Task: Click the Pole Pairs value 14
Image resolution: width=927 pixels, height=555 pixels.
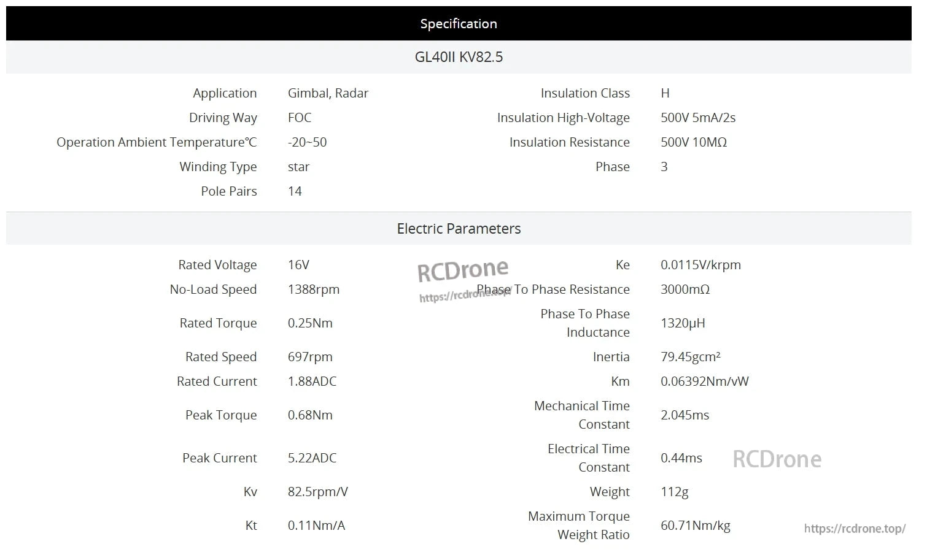Action: [x=295, y=191]
